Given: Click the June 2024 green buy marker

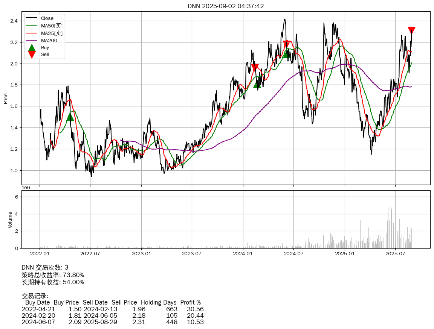Looking at the screenshot, I should [x=287, y=54].
